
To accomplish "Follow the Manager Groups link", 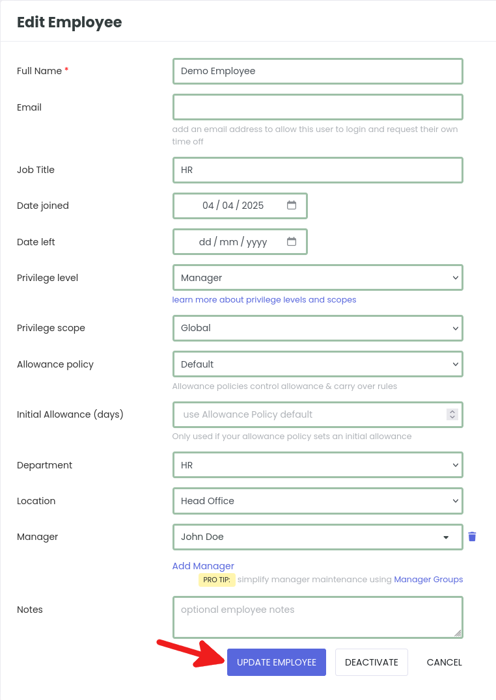I will tap(428, 580).
